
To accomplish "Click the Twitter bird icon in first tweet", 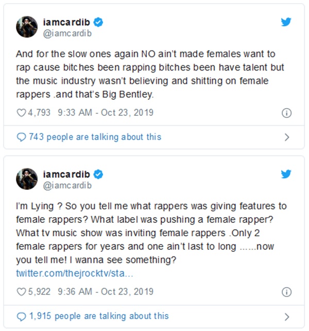I will click(286, 22).
